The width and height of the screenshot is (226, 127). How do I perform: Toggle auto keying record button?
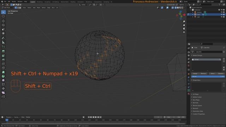(83, 117)
